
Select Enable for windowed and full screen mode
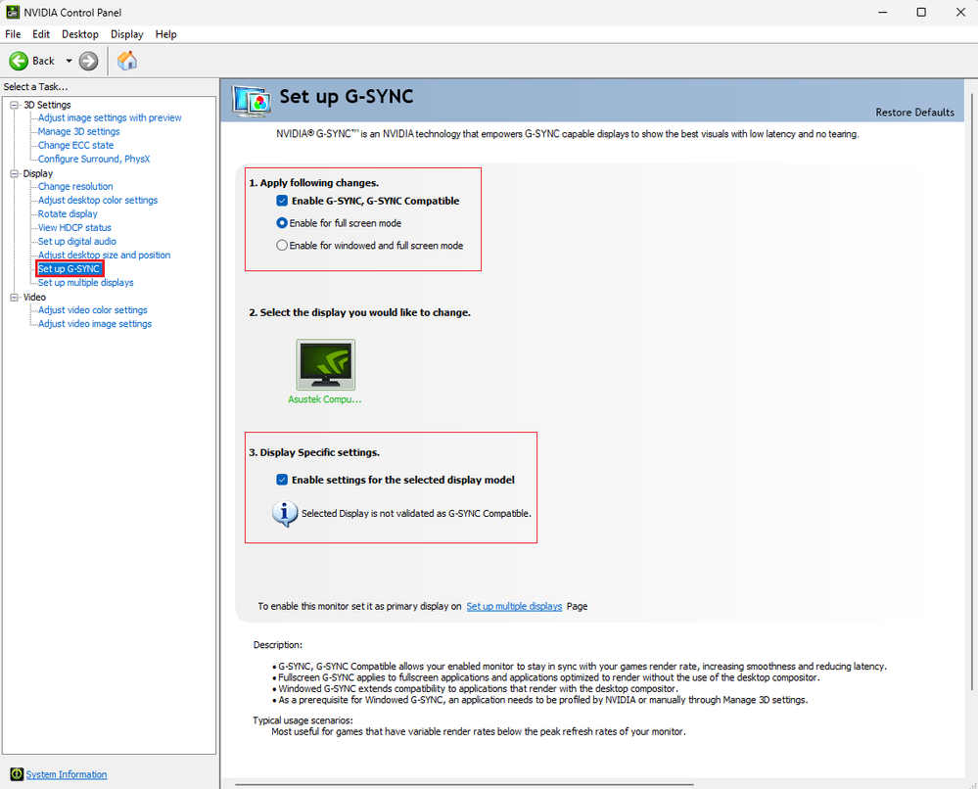[282, 245]
